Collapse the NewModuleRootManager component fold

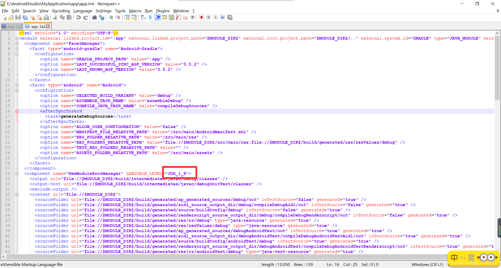[x=17, y=174]
